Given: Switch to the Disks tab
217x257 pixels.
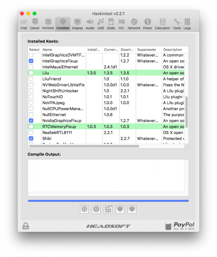Looking at the screenshot, I should click(x=111, y=24).
